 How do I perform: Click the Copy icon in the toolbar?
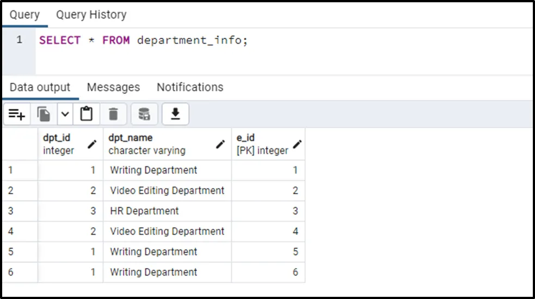(44, 114)
